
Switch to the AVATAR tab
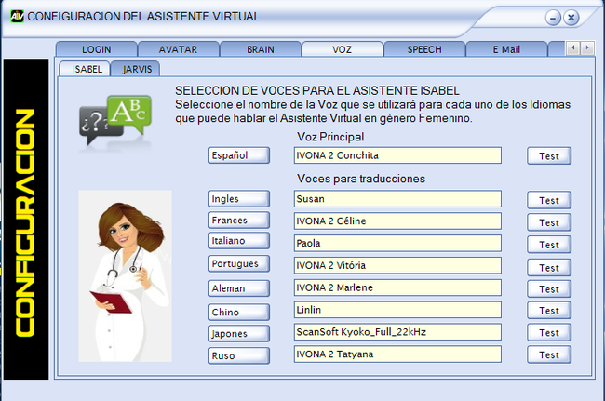(x=179, y=49)
